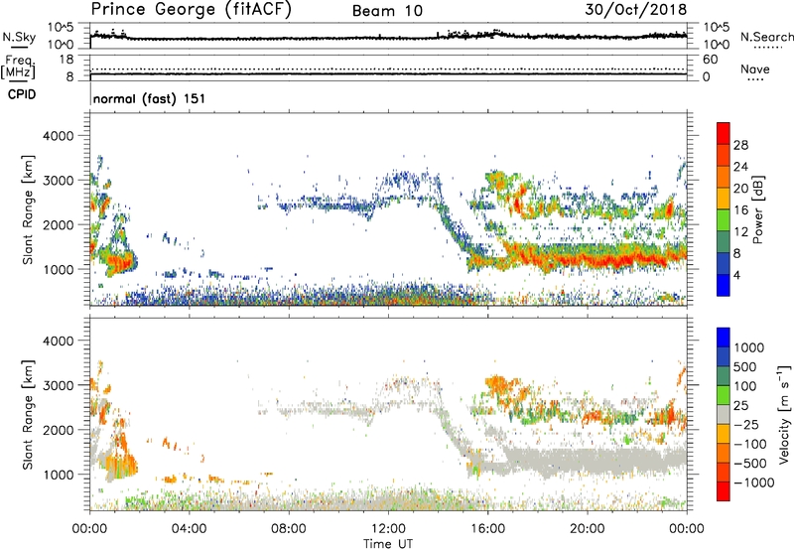
Task: Click the 500 tick on Velocity color bar
Action: tap(744, 367)
